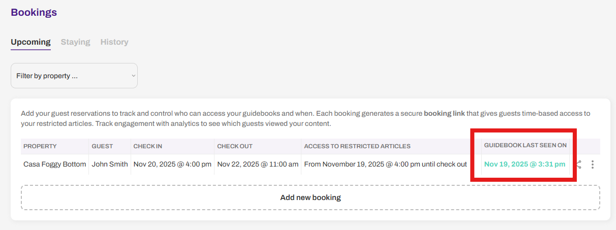Click the share icon for John Smith's booking
This screenshot has height=230, width=616.
click(579, 165)
